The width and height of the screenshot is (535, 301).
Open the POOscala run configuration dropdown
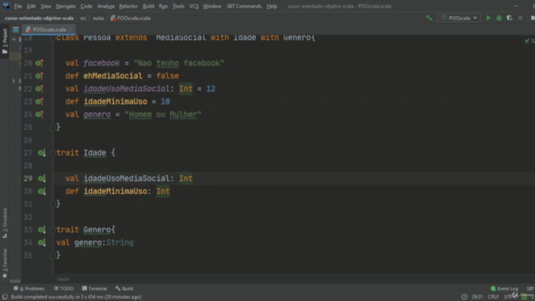(x=459, y=18)
